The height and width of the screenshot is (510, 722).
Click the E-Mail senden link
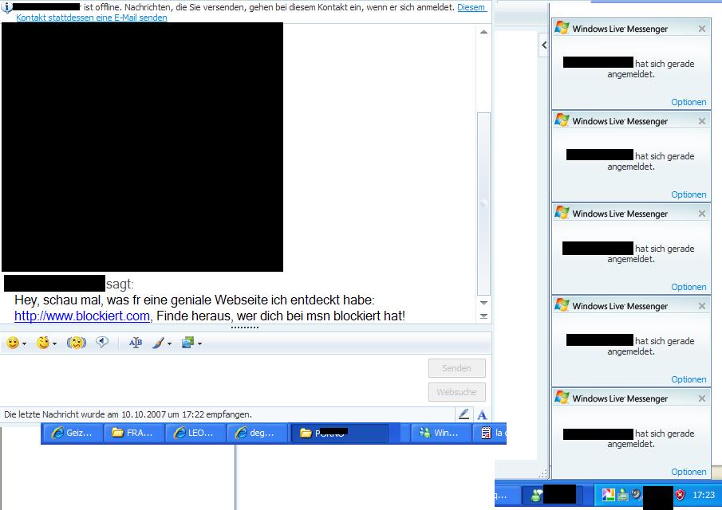92,18
